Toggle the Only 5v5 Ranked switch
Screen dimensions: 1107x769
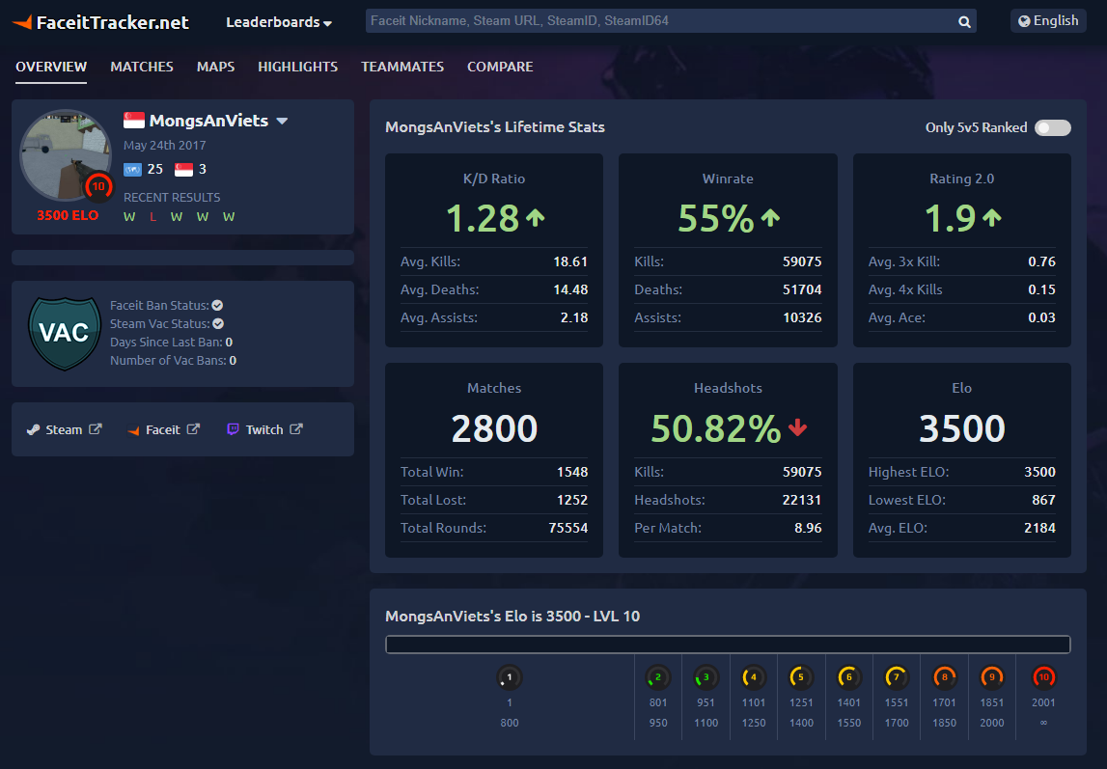(x=1053, y=127)
